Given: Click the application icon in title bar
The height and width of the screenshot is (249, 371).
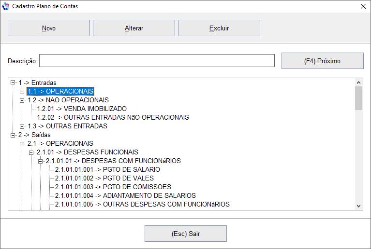Looking at the screenshot, I should tap(6, 6).
